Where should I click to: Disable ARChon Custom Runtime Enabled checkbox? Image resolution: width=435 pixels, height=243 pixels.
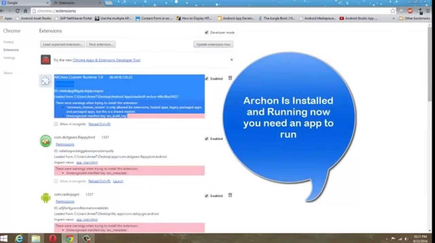206,79
